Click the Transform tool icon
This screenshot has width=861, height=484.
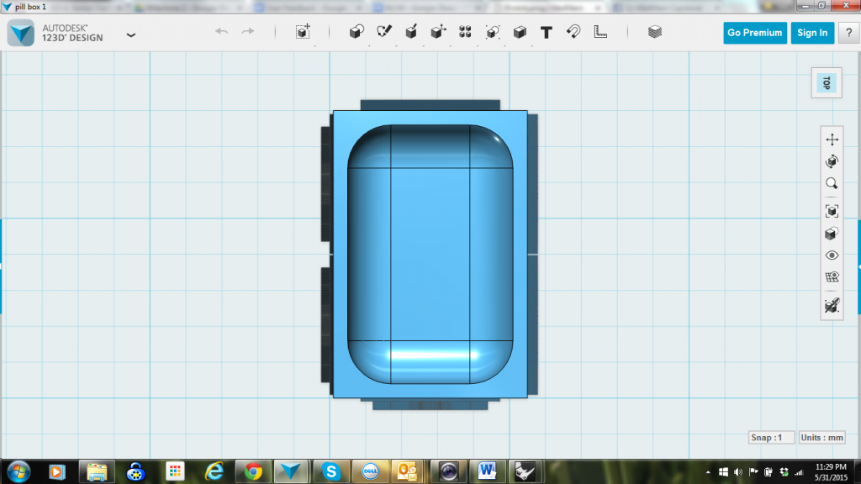click(x=303, y=33)
